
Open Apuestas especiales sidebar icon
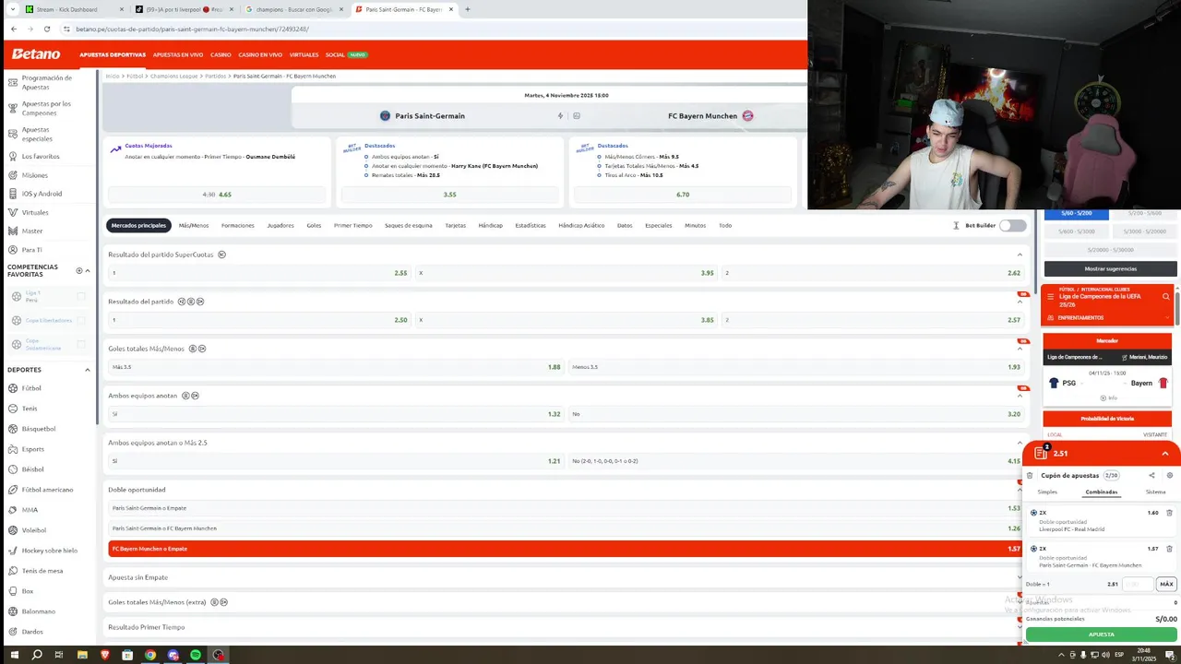(13, 134)
